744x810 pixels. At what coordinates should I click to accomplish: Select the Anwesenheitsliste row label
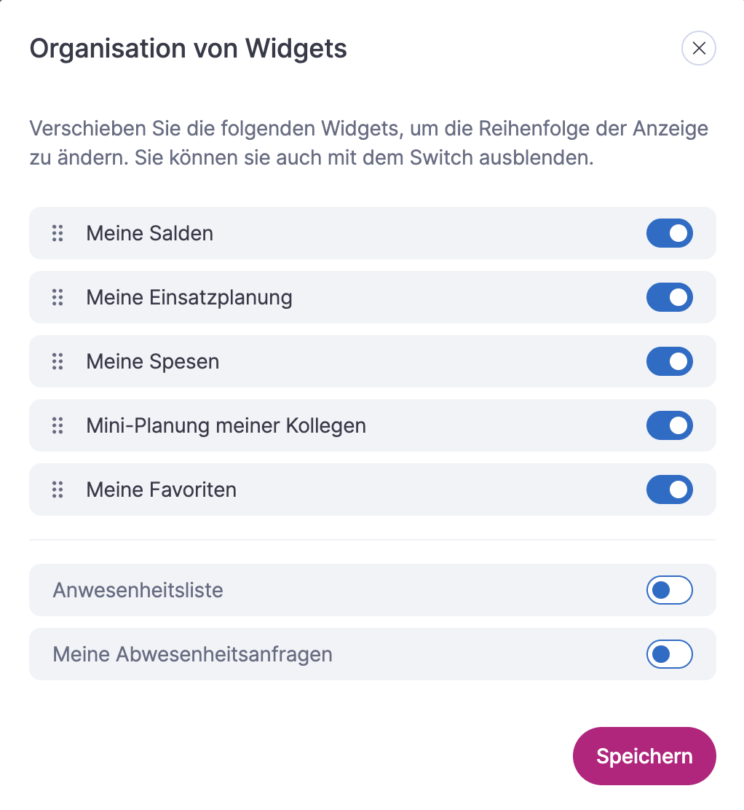(x=138, y=590)
